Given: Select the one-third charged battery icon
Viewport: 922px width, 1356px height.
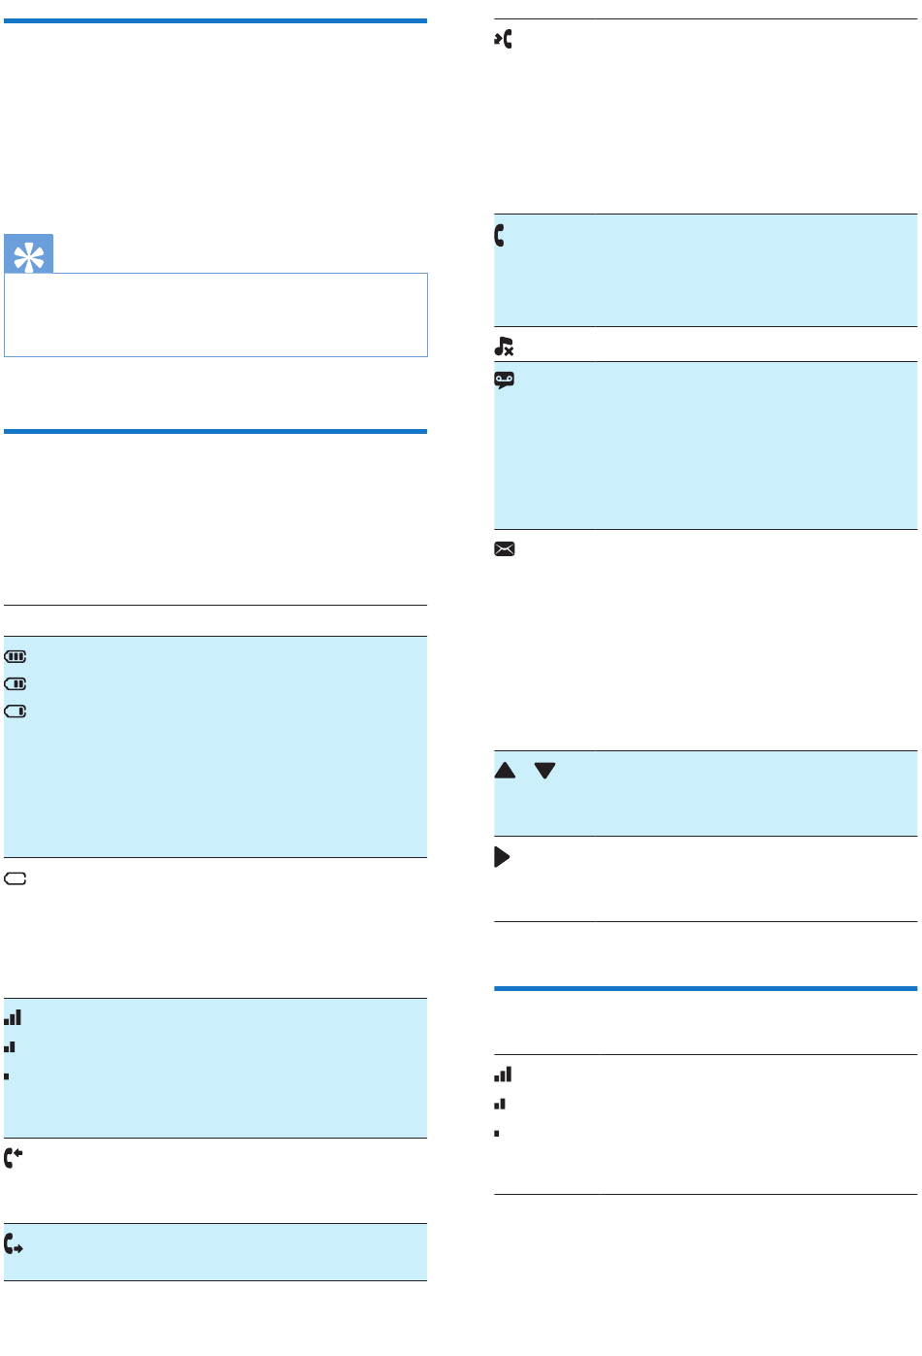Looking at the screenshot, I should pos(16,711).
